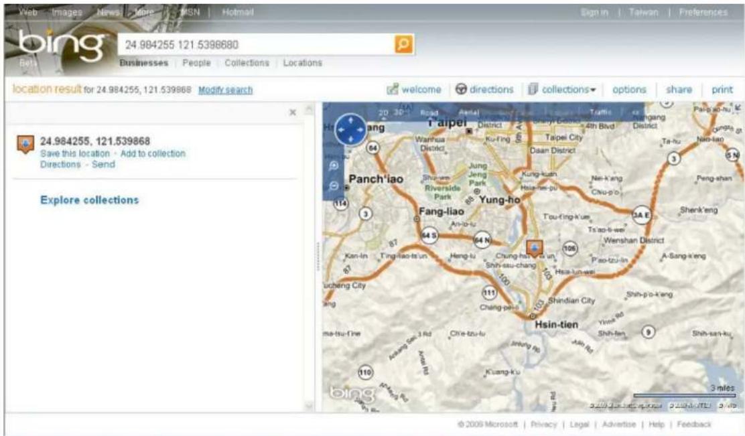Screen dimensions: 745x436
Task: Pan the map left with the compass arrow
Action: [x=341, y=130]
